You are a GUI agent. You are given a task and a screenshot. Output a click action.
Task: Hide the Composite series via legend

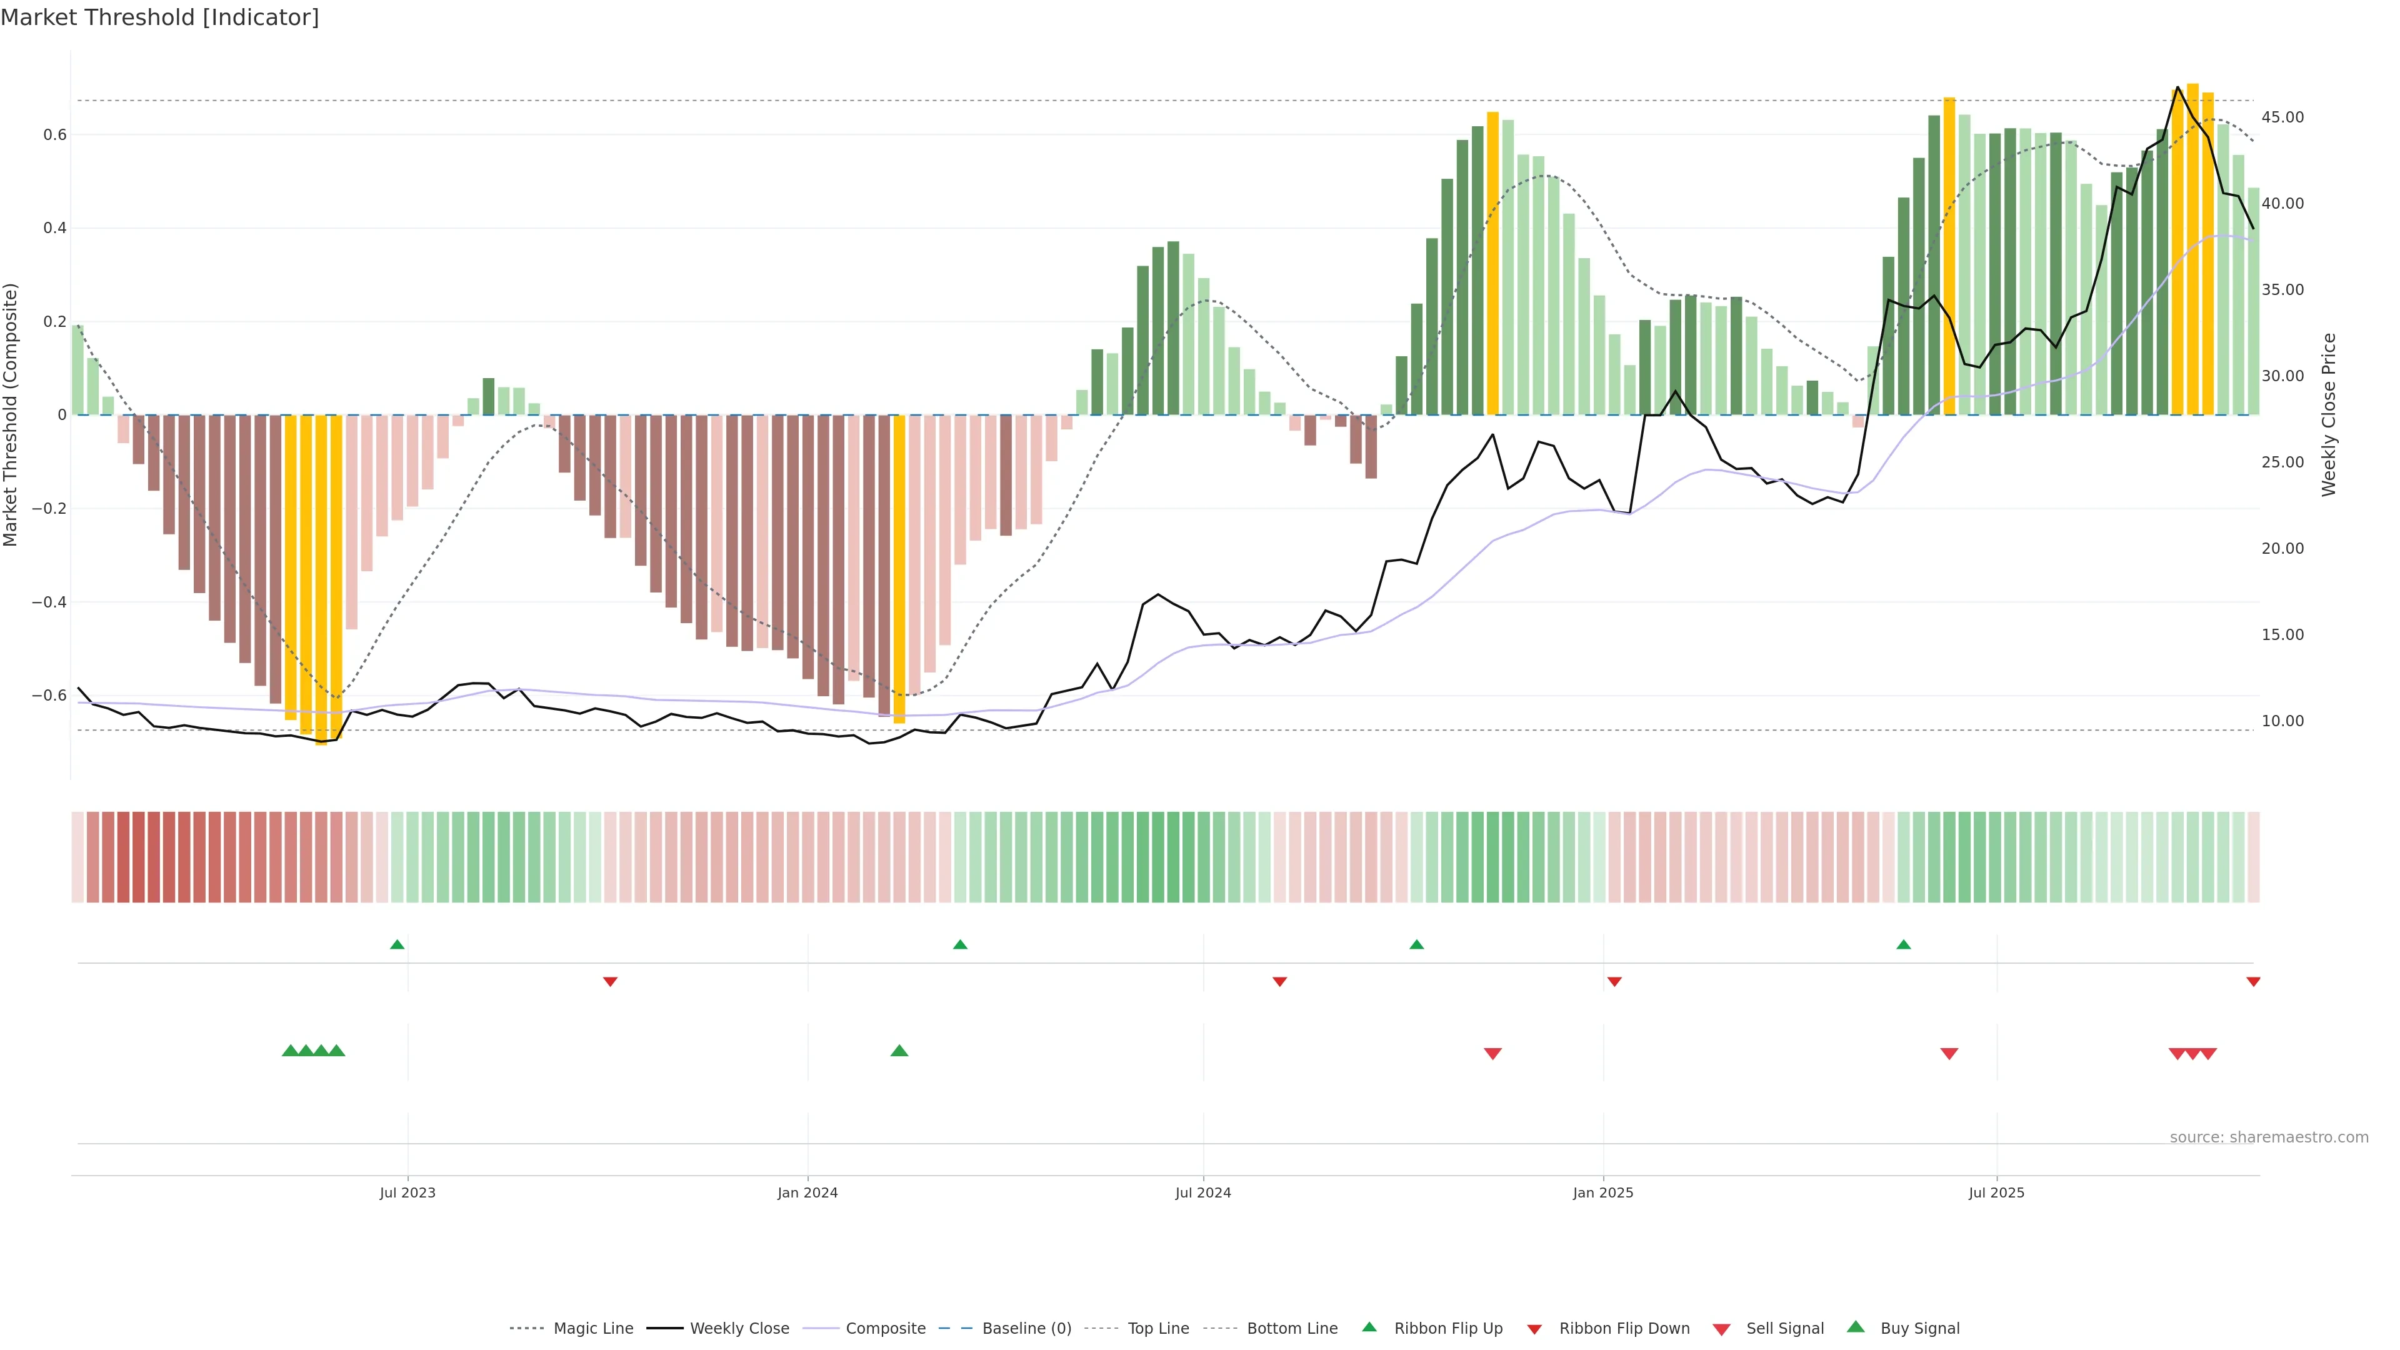[x=885, y=1329]
